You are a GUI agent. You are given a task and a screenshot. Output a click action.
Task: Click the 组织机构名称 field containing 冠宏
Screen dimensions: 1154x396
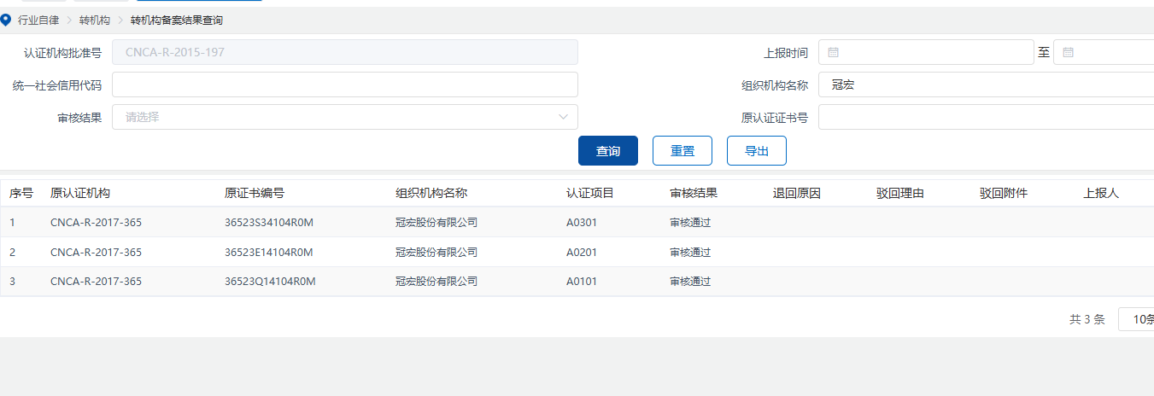[x=982, y=84]
